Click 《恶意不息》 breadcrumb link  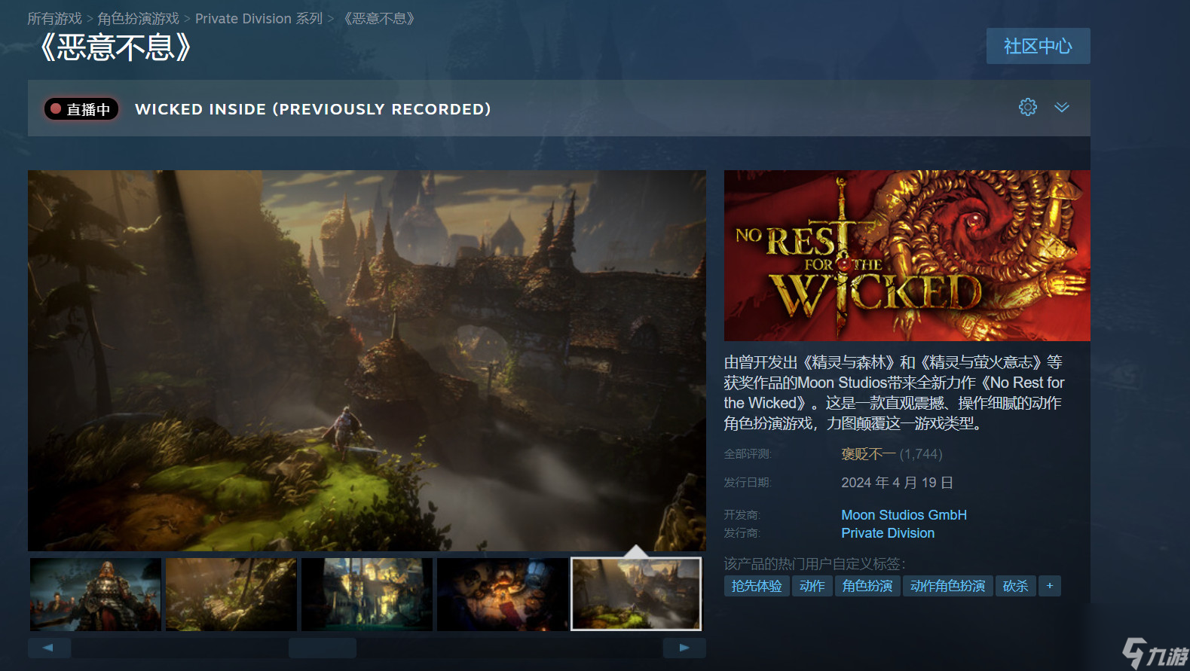pyautogui.click(x=378, y=18)
